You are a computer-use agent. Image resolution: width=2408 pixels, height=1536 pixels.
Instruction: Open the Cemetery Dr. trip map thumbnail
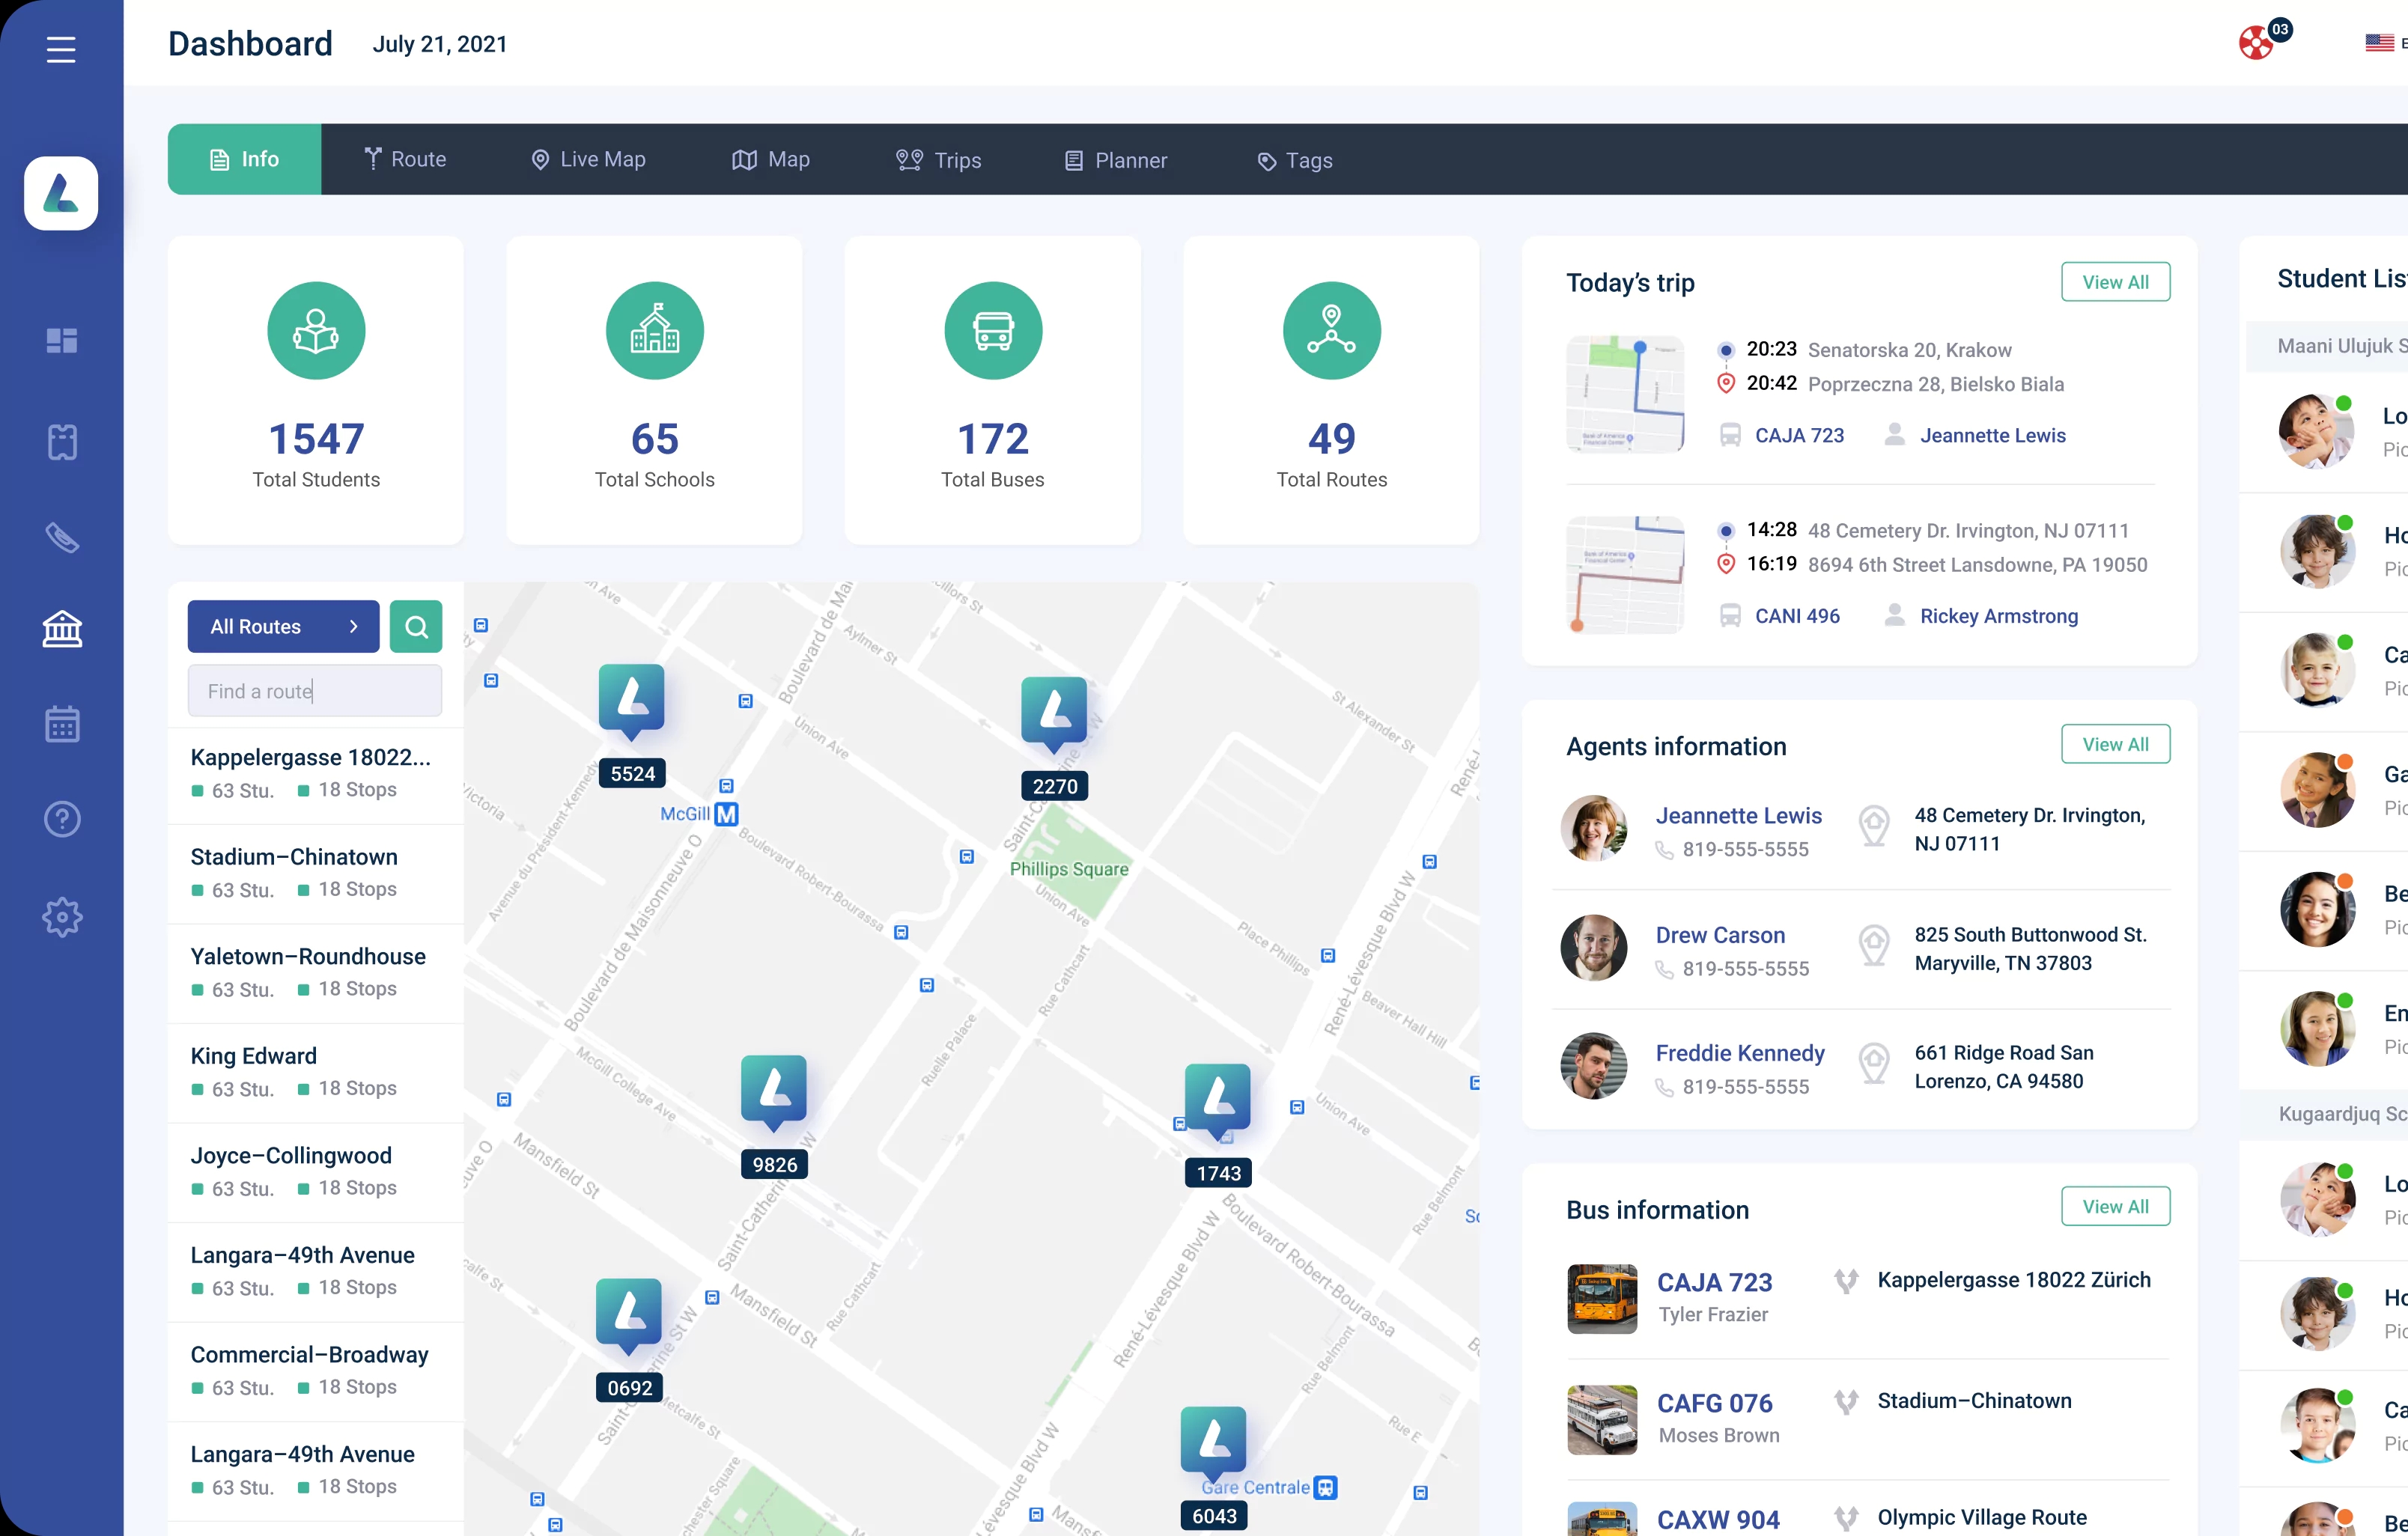pyautogui.click(x=1625, y=575)
